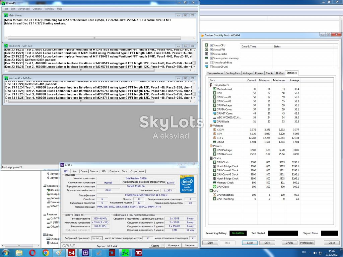Viewport: 343px width, 257px height.
Task: Switch to CPU-Z via its purple chip taskbar icon
Action: [x=85, y=253]
